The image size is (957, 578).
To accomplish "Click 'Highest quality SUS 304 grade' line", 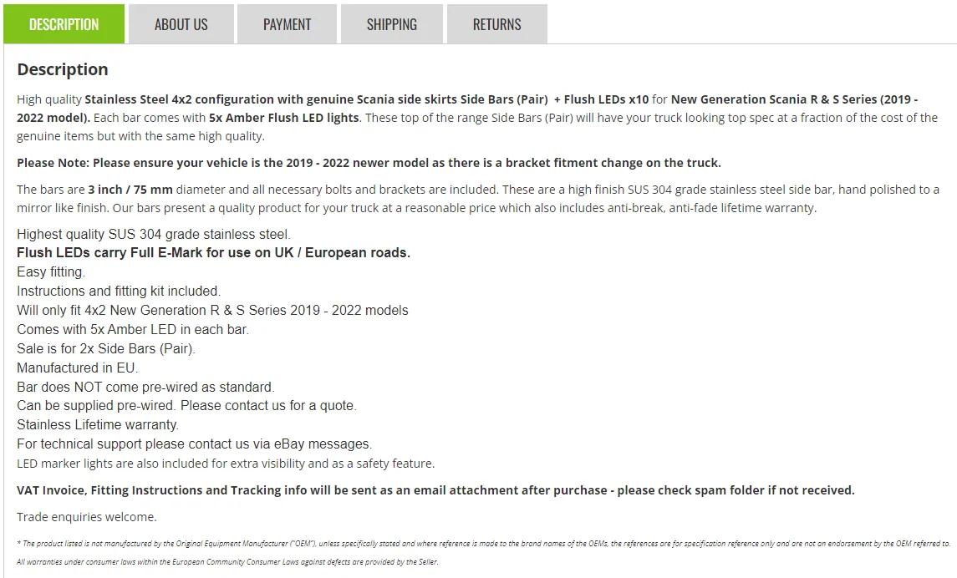I will (154, 234).
